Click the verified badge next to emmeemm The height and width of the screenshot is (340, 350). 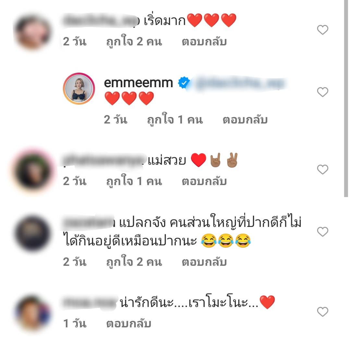tap(184, 83)
